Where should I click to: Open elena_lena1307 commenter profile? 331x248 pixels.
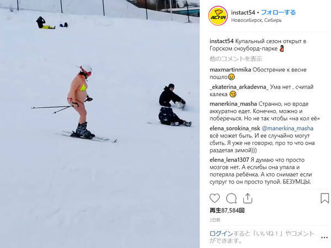(x=229, y=160)
